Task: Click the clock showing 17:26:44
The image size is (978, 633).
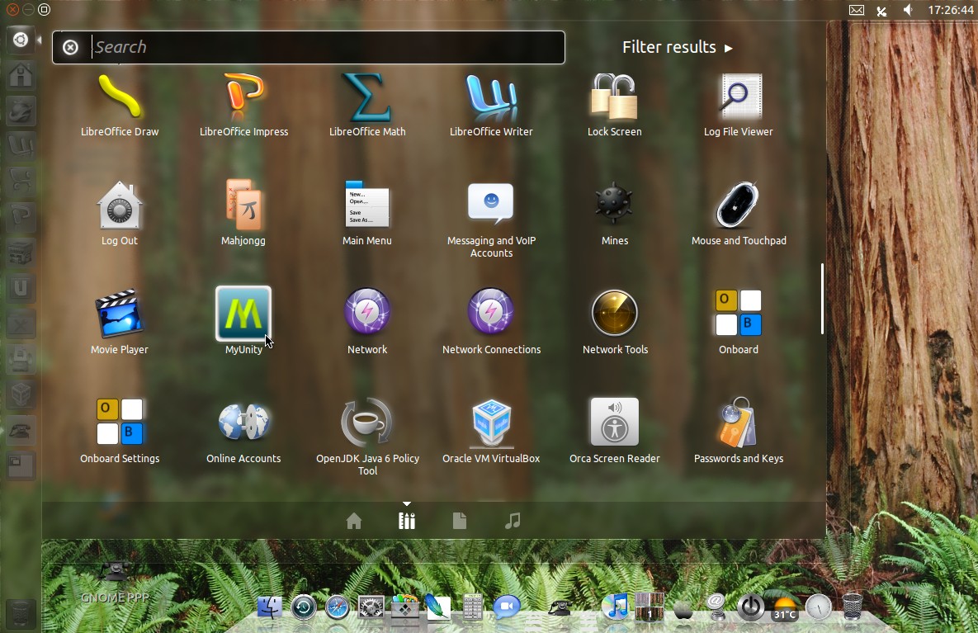Action: point(950,10)
